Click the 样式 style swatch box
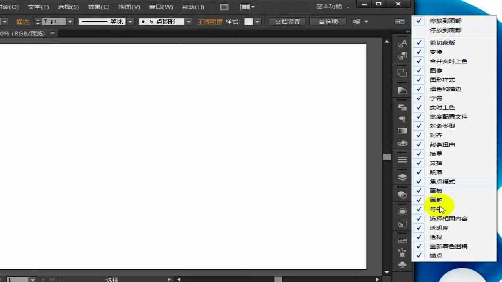Viewport: 502px width, 282px height. pos(249,22)
